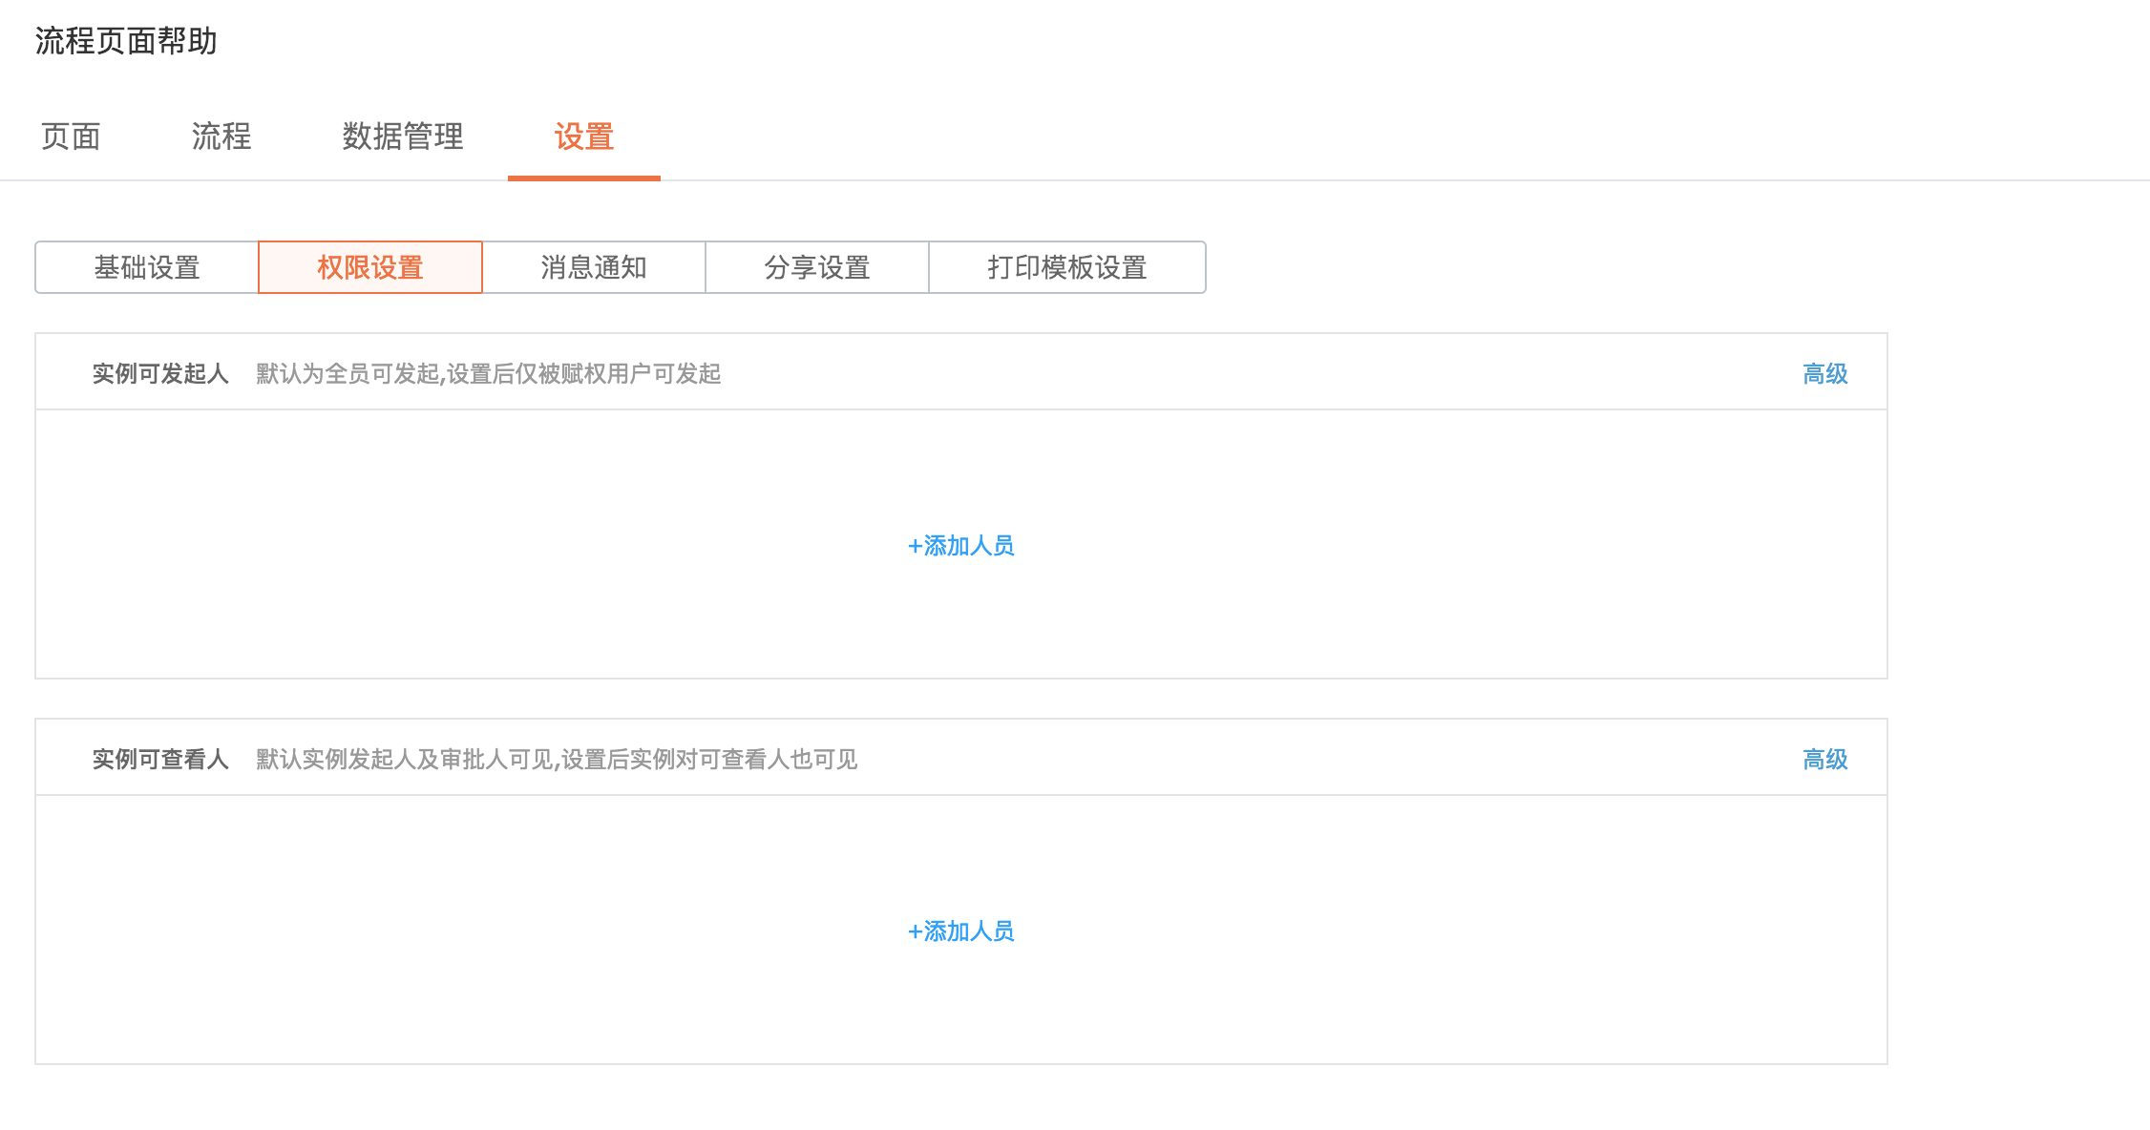Open 打印模板设置 section
The width and height of the screenshot is (2150, 1130).
(1066, 267)
